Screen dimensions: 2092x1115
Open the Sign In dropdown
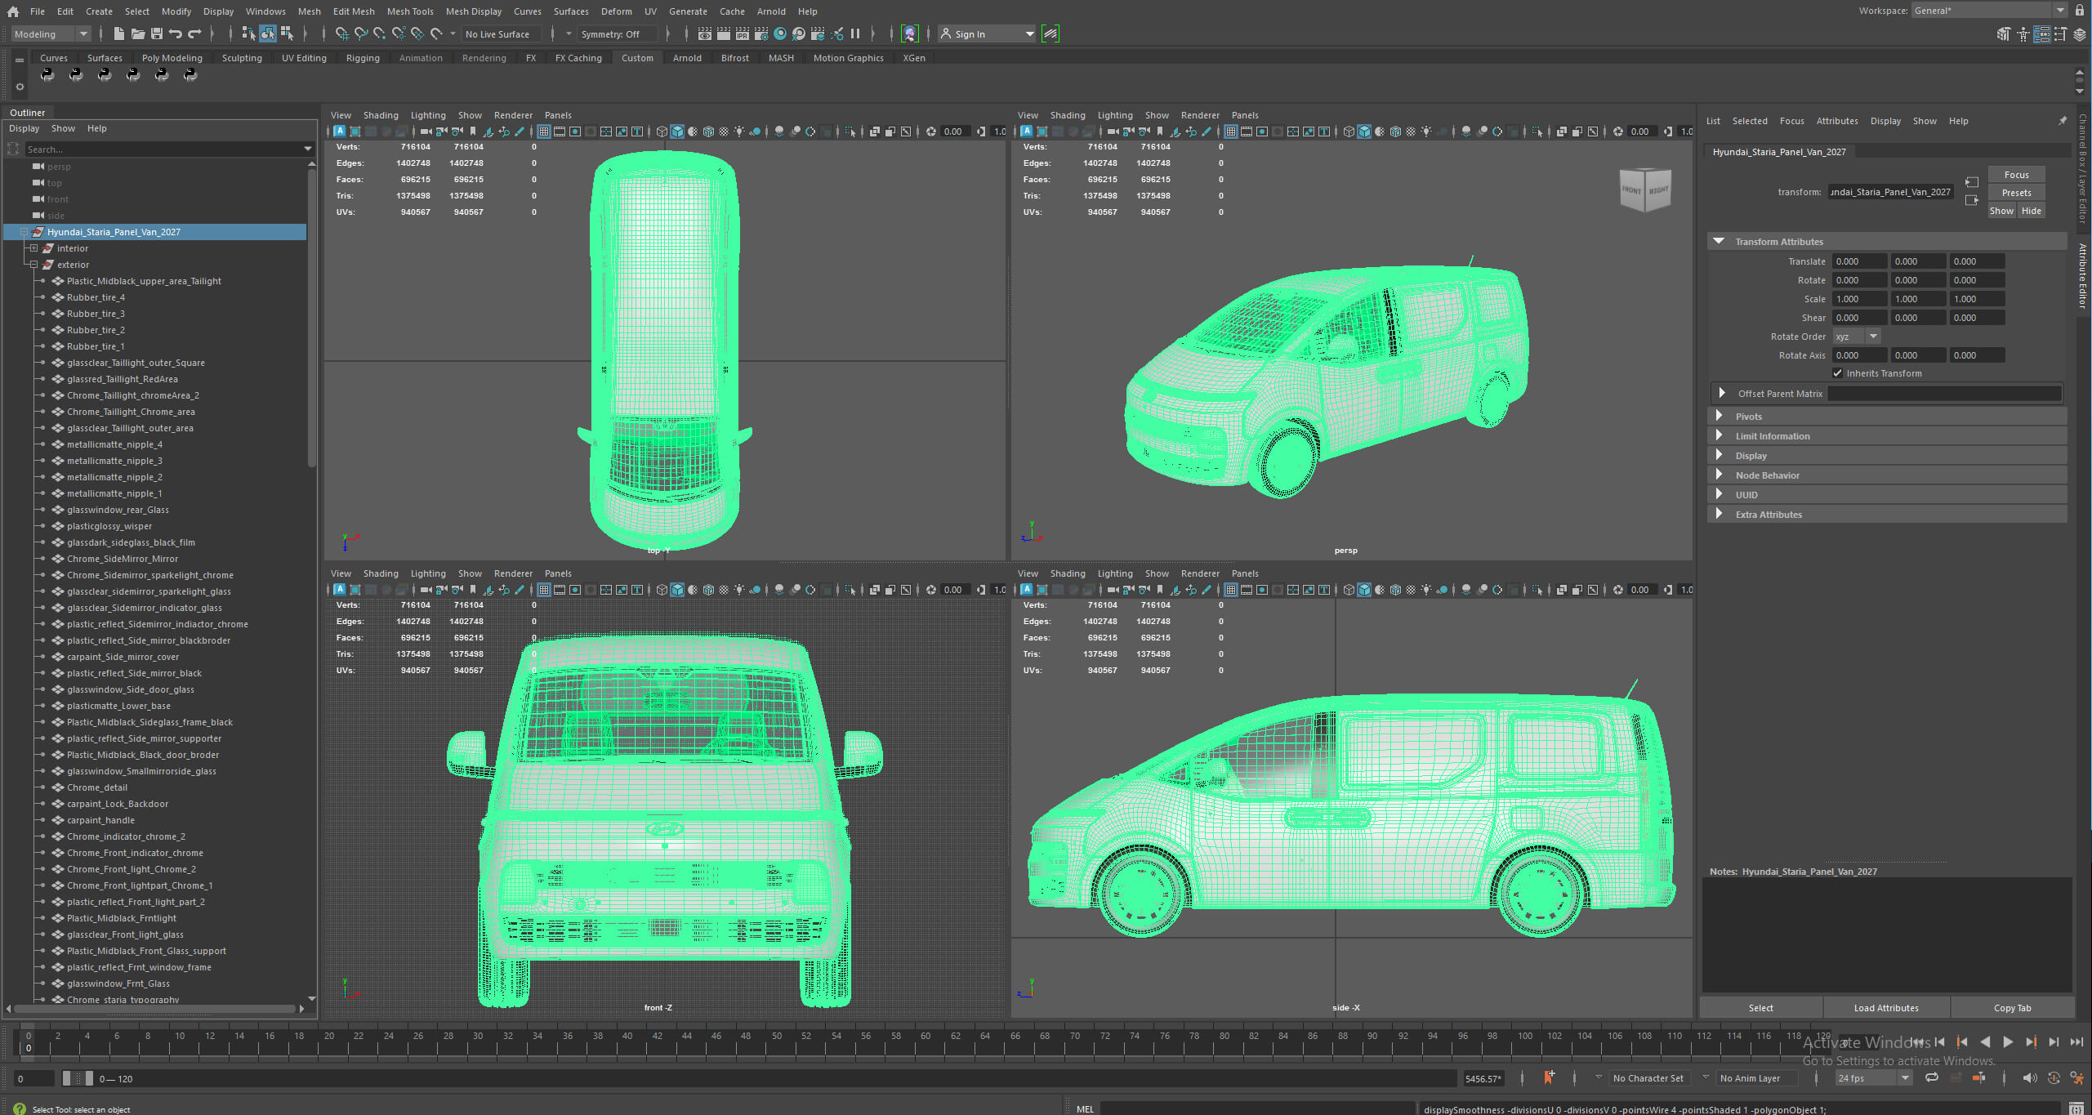click(x=987, y=33)
